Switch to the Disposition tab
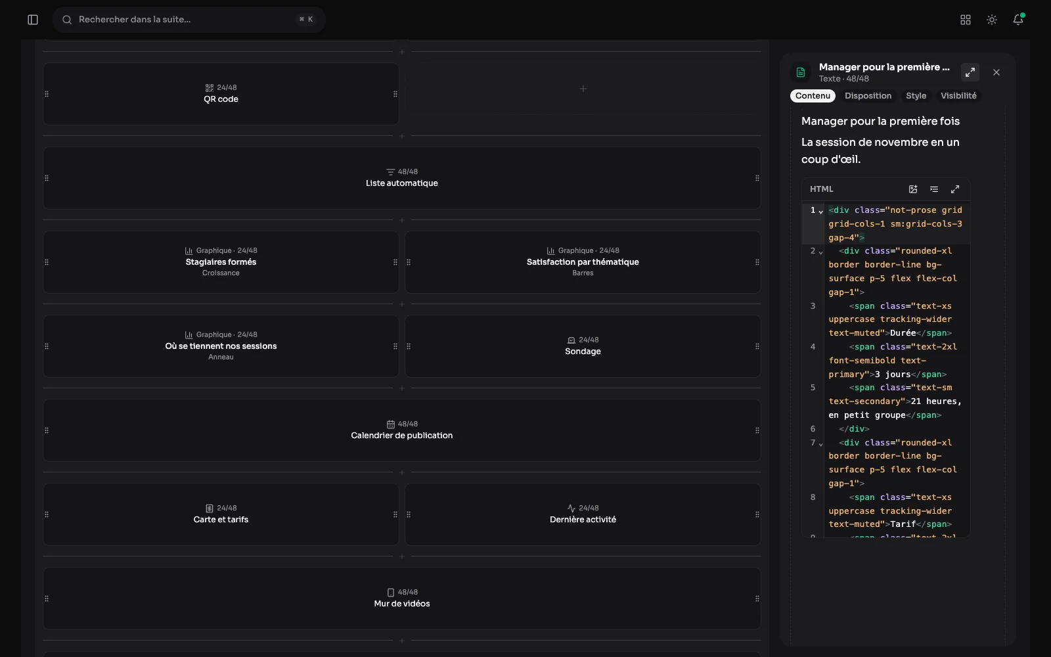 click(868, 96)
